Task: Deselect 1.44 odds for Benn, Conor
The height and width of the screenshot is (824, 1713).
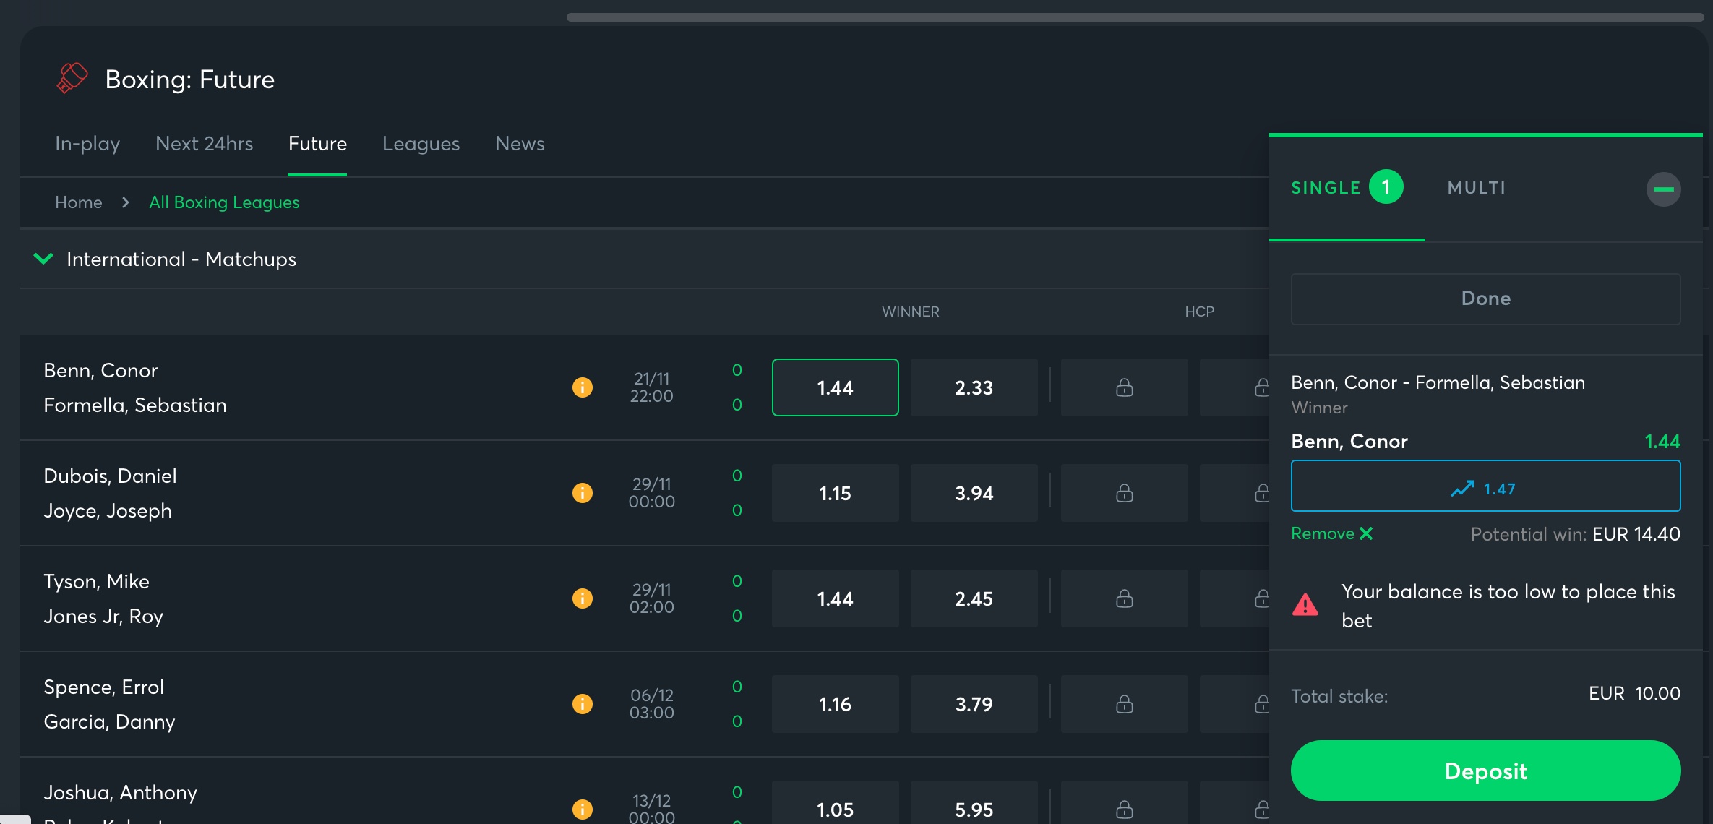Action: [835, 387]
